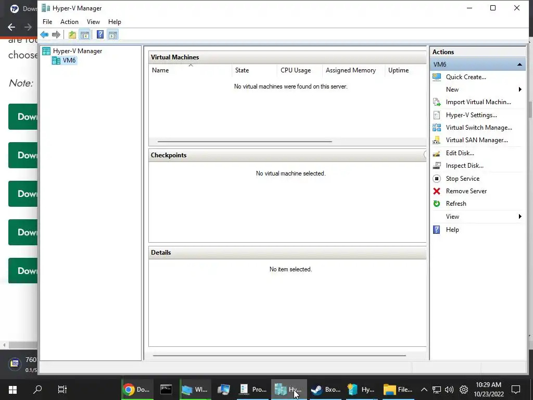Toggle Show/Hide Console Tree toolbar icon
The height and width of the screenshot is (400, 533).
click(85, 35)
